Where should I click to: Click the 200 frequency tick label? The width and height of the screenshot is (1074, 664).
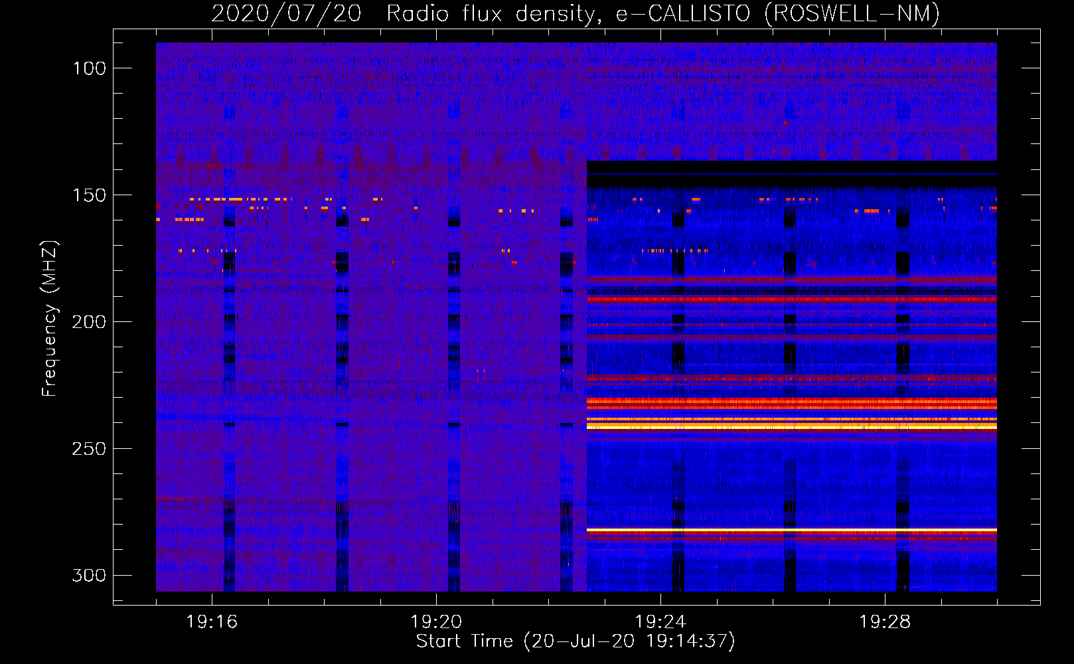coord(90,322)
